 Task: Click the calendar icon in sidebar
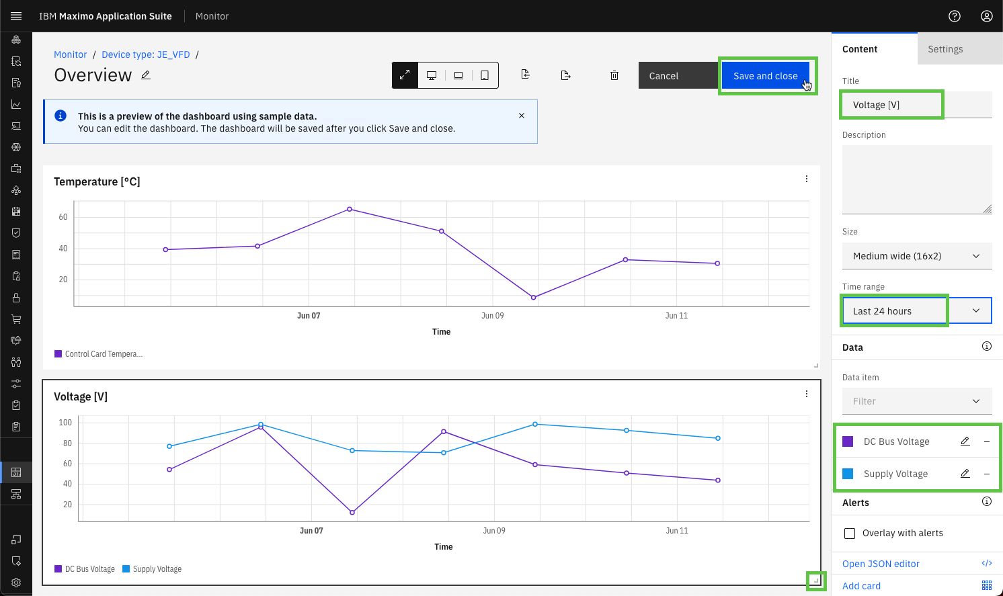pos(16,212)
